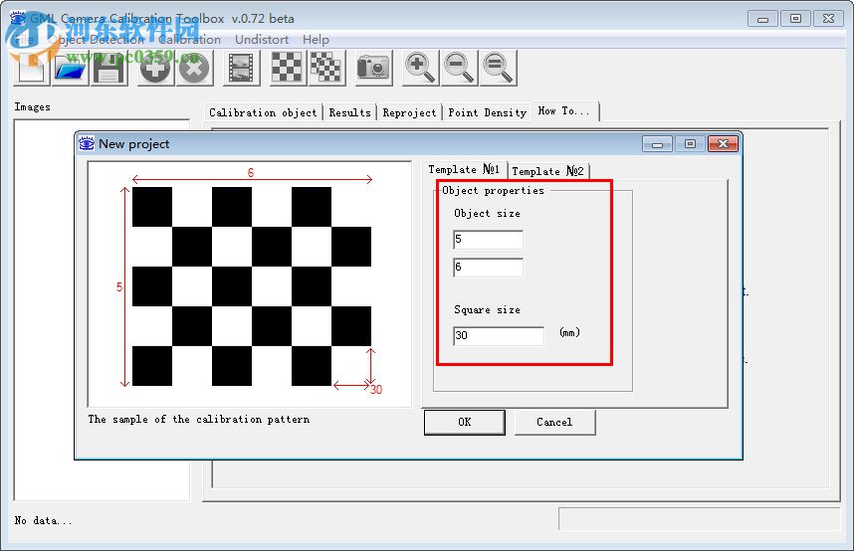Select the Template №1 tab
The width and height of the screenshot is (854, 551).
[x=464, y=169]
